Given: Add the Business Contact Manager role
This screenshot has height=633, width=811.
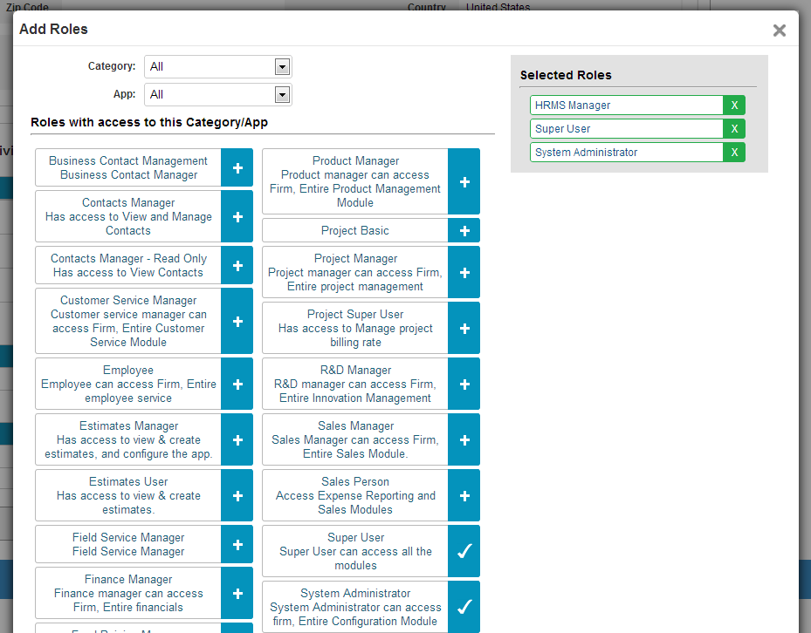Looking at the screenshot, I should coord(237,167).
